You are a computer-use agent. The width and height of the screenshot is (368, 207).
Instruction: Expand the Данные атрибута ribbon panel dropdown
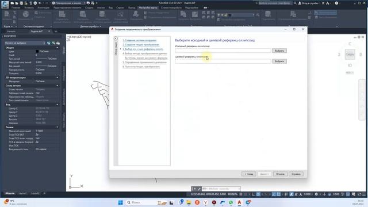point(91,26)
